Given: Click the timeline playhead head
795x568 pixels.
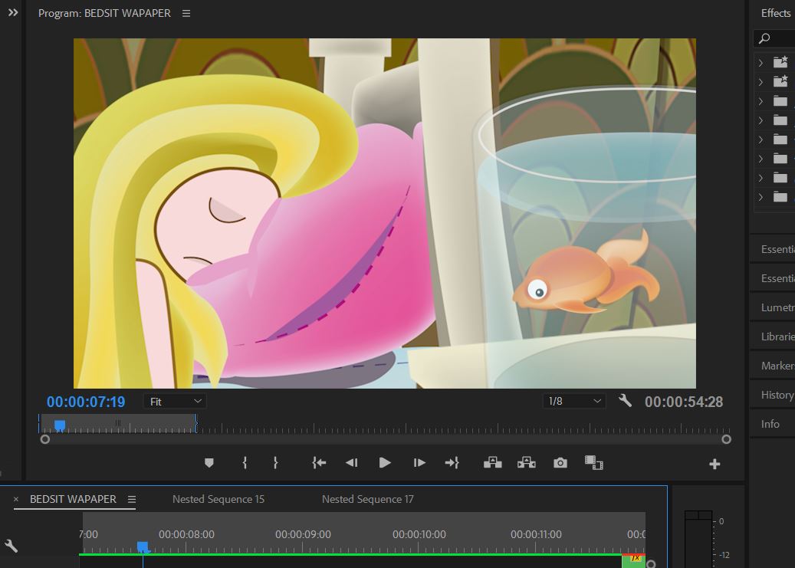Looking at the screenshot, I should pyautogui.click(x=143, y=547).
